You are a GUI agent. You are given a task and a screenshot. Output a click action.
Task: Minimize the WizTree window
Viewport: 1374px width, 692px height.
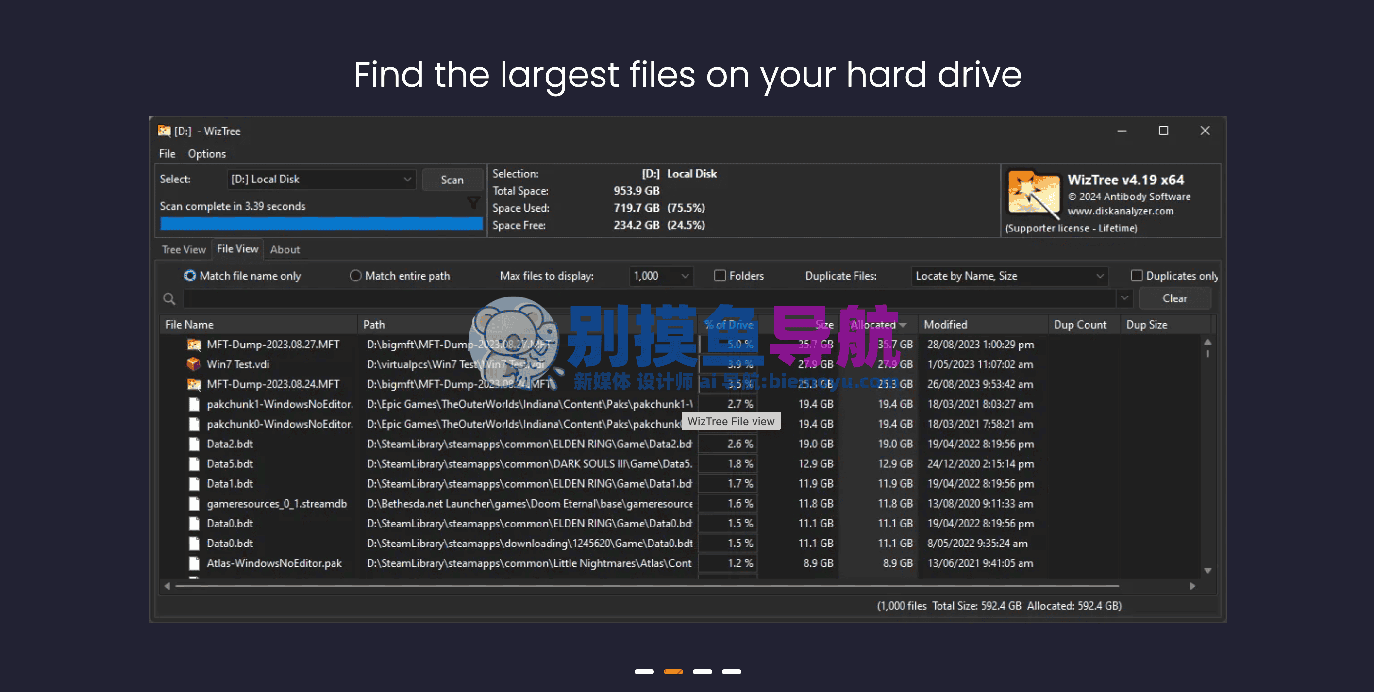tap(1122, 131)
